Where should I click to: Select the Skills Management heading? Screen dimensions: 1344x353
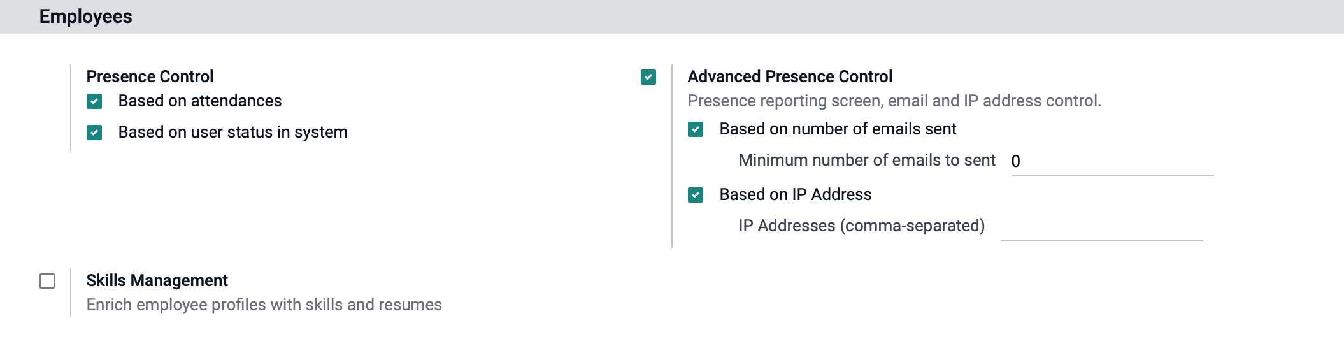(157, 280)
